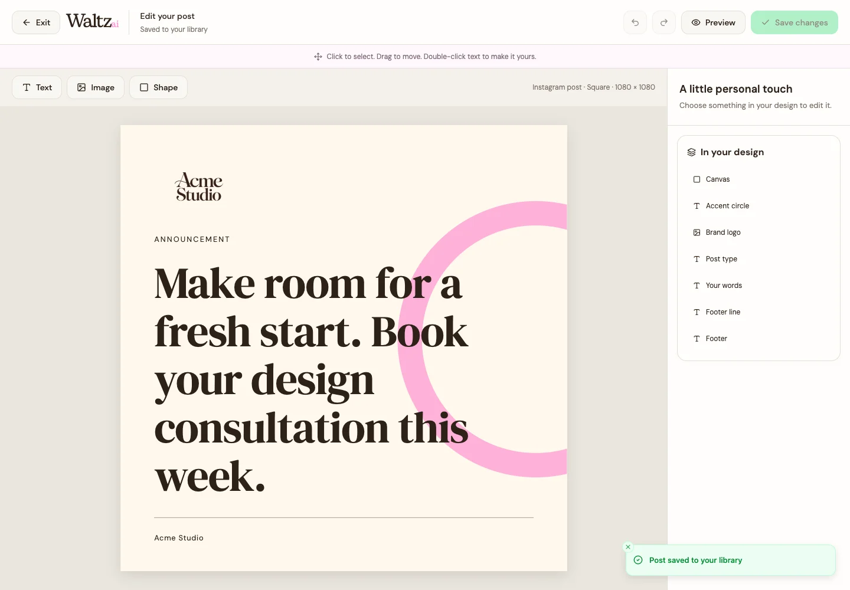Click the green check icon in the toast
Viewport: 850px width, 590px height.
638,560
